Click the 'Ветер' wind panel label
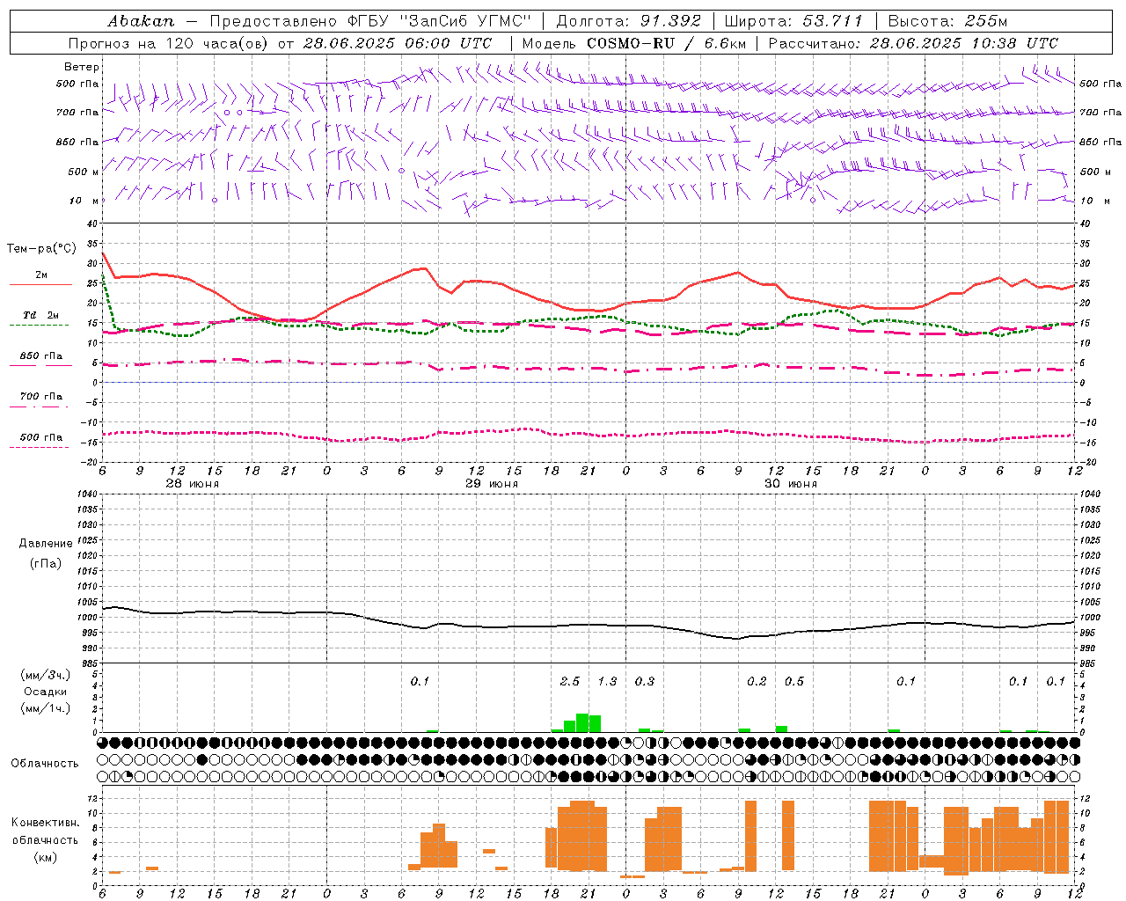Viewport: 1126px width, 901px height. tap(82, 67)
